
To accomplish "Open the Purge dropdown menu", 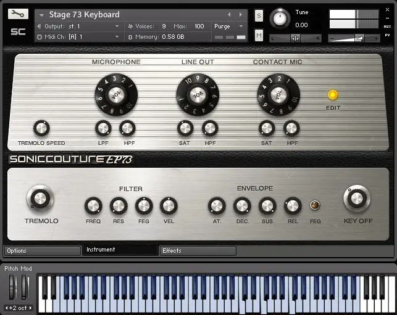I will (241, 26).
